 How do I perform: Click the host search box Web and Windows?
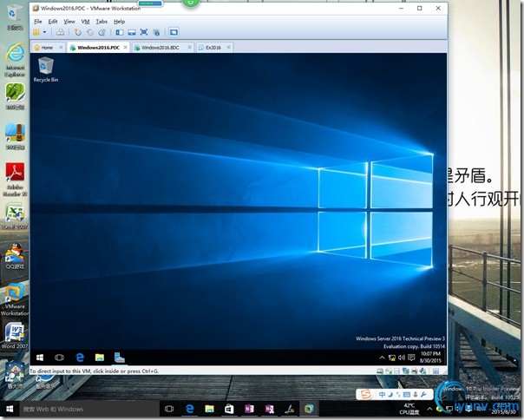(x=89, y=409)
